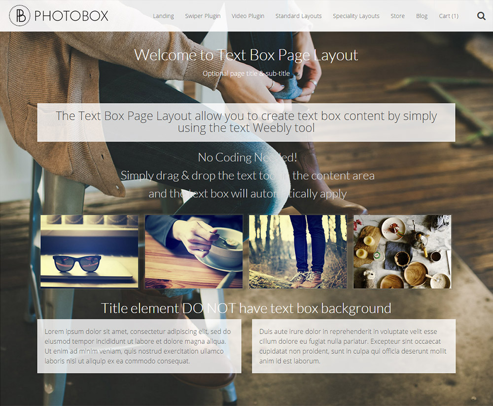Click the Title element DO NOT heading

[x=246, y=308]
